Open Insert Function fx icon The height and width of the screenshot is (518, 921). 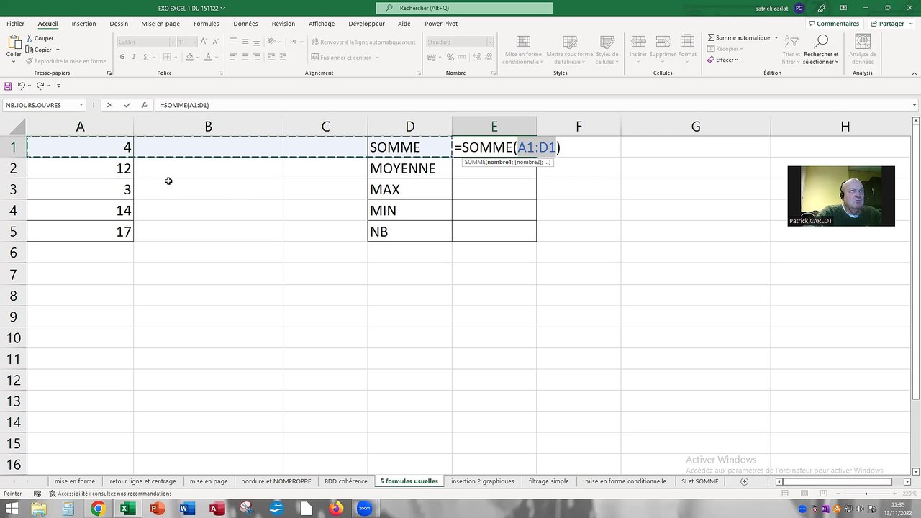click(145, 105)
